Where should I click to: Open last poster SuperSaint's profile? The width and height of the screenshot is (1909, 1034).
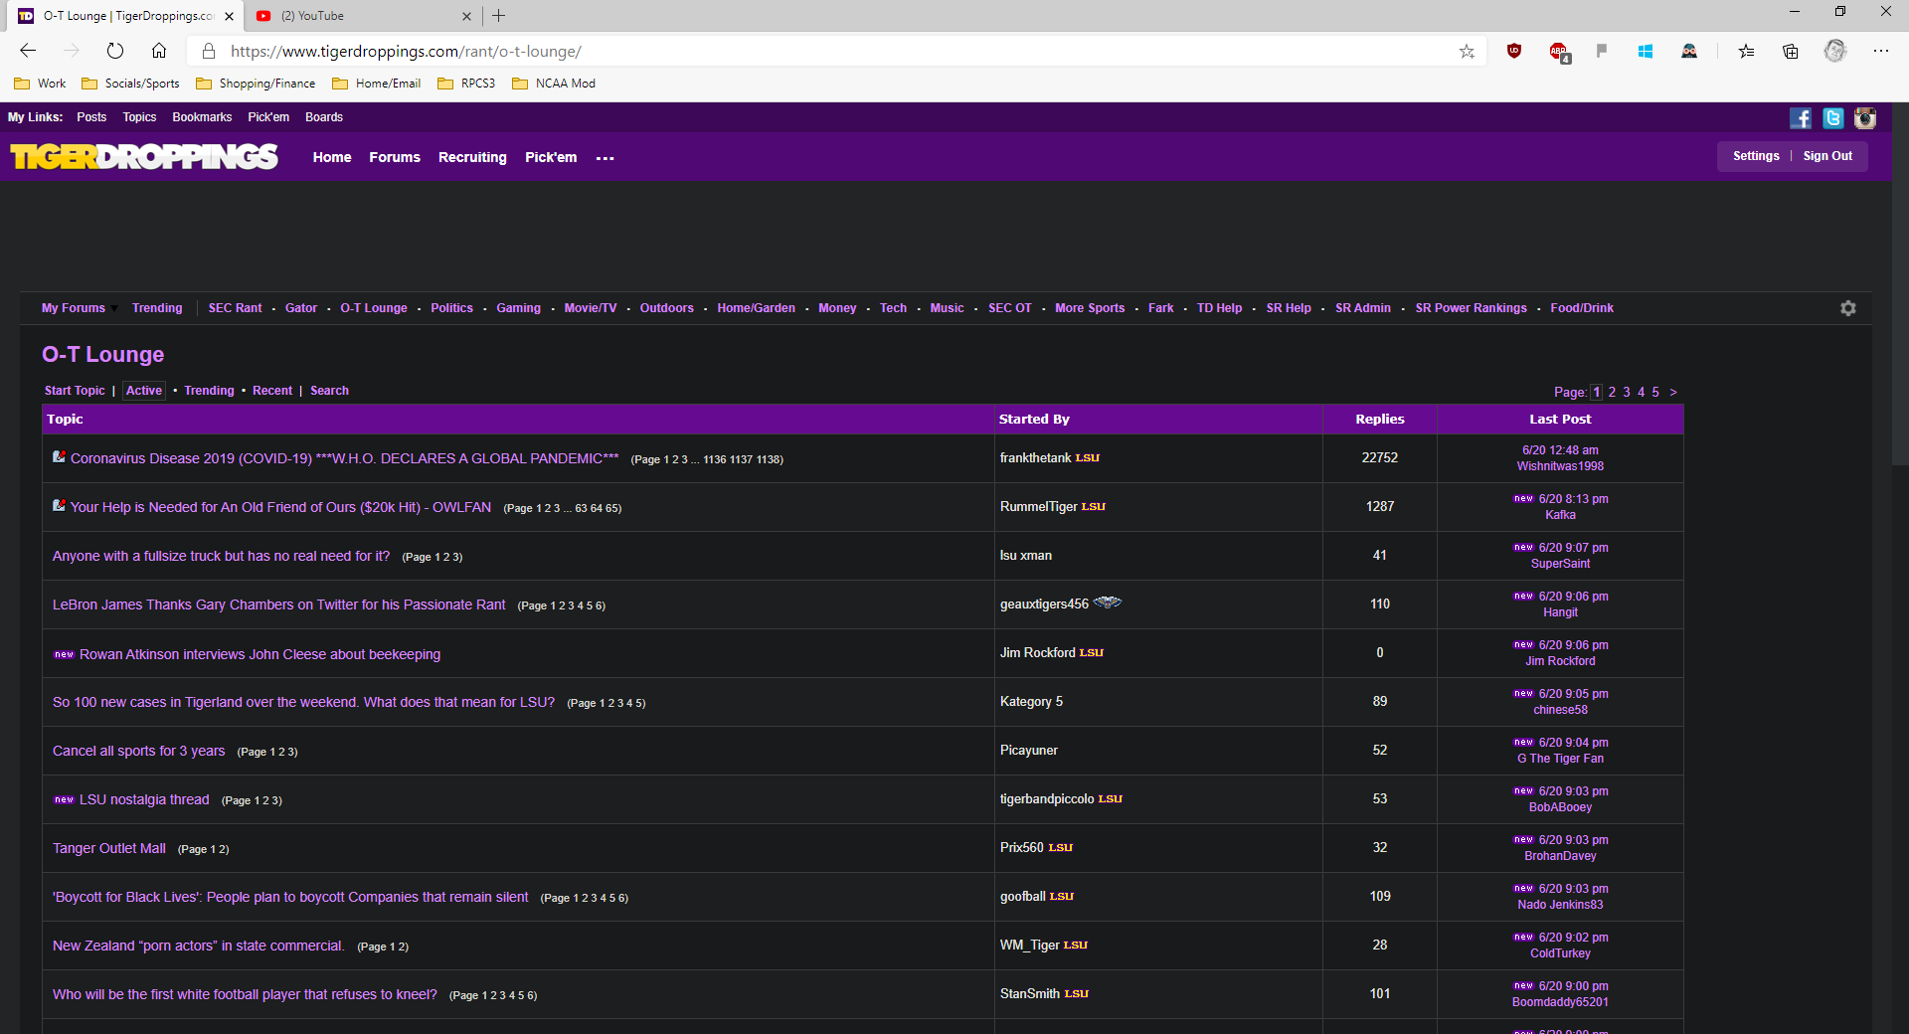tap(1560, 564)
